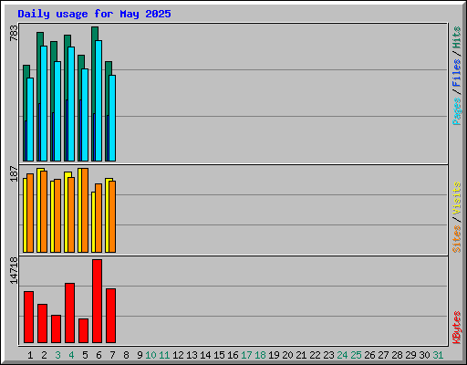The width and height of the screenshot is (467, 365).
Task: Click the 14718 scale value label
Action: click(x=14, y=270)
